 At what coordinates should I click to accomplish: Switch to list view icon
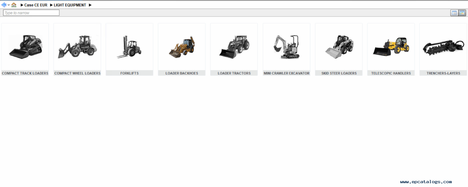(454, 13)
